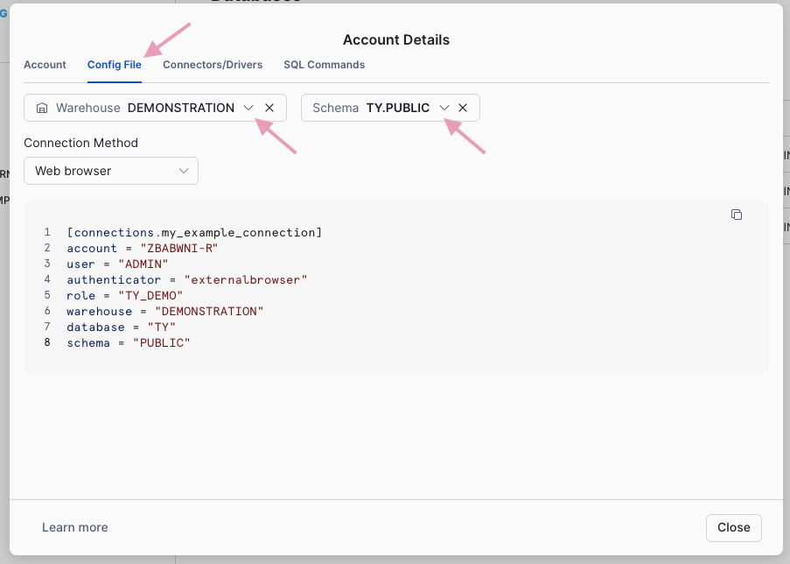Click the schema PUBLIC code line

(129, 343)
